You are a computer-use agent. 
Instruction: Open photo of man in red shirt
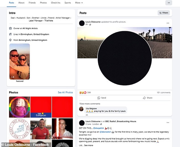click(x=41, y=129)
